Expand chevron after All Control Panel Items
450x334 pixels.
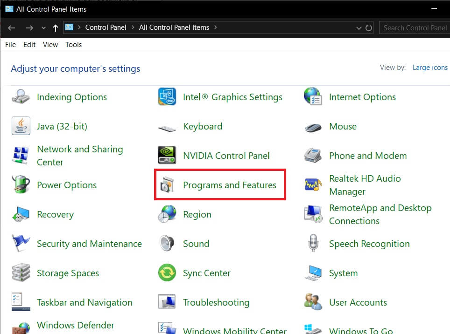coord(215,27)
